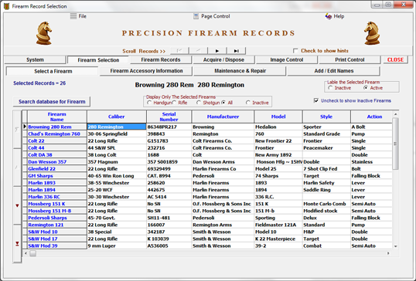Image resolution: width=416 pixels, height=281 pixels.
Task: Select Dan Wesson 357 firearm
Action: (56, 162)
